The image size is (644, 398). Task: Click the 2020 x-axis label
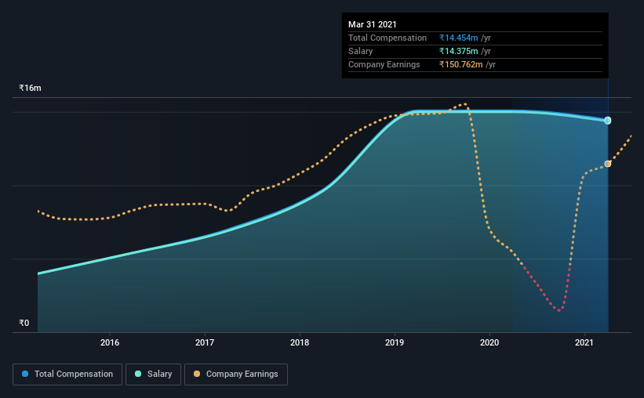[x=489, y=342]
